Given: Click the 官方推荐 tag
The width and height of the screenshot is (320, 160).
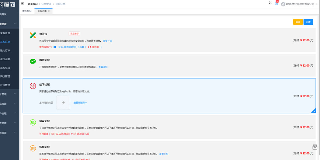Looking at the screenshot, I should 74,34.
